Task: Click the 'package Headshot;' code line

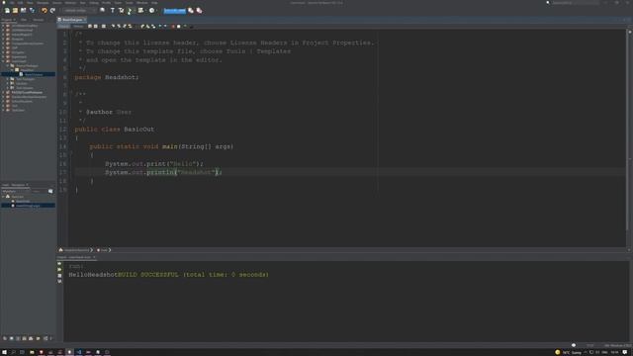Action: (x=107, y=77)
